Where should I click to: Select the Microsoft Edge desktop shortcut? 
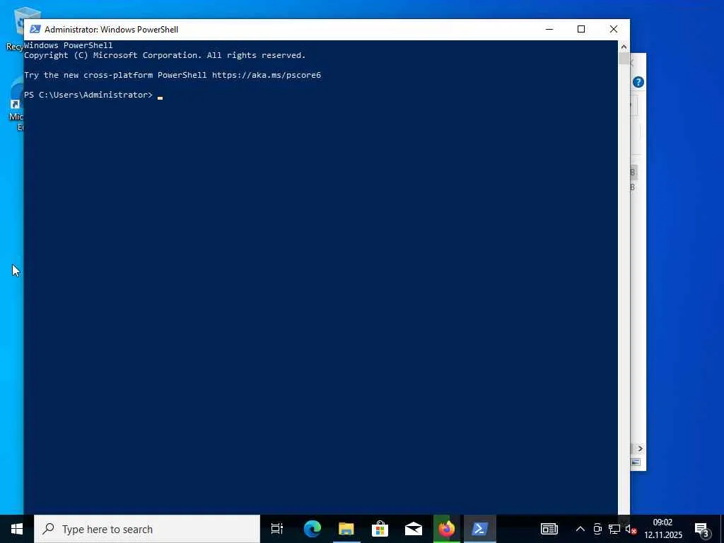[16, 106]
